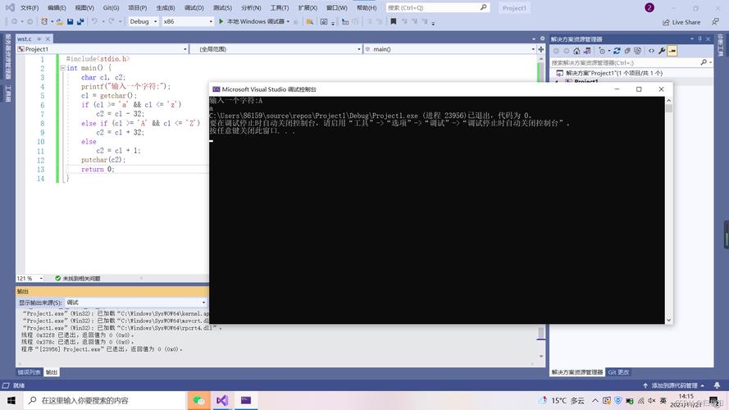This screenshot has height=410, width=729.
Task: Open the 生成(B) menu
Action: pos(165,7)
